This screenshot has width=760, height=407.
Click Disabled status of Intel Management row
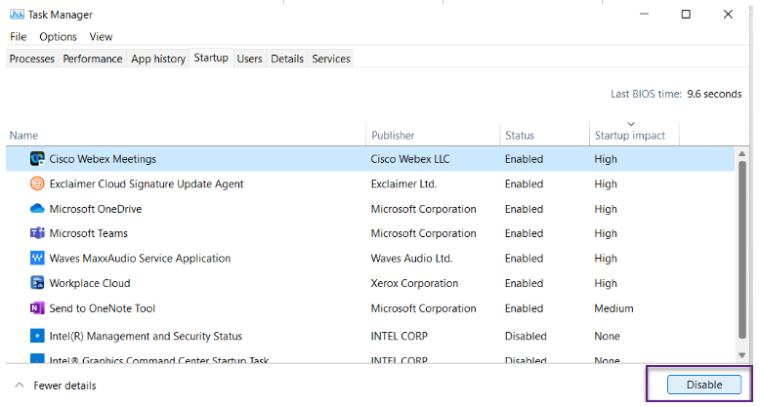(x=526, y=336)
